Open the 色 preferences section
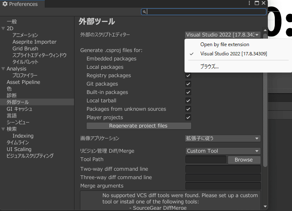The width and height of the screenshot is (292, 211). click(x=9, y=89)
